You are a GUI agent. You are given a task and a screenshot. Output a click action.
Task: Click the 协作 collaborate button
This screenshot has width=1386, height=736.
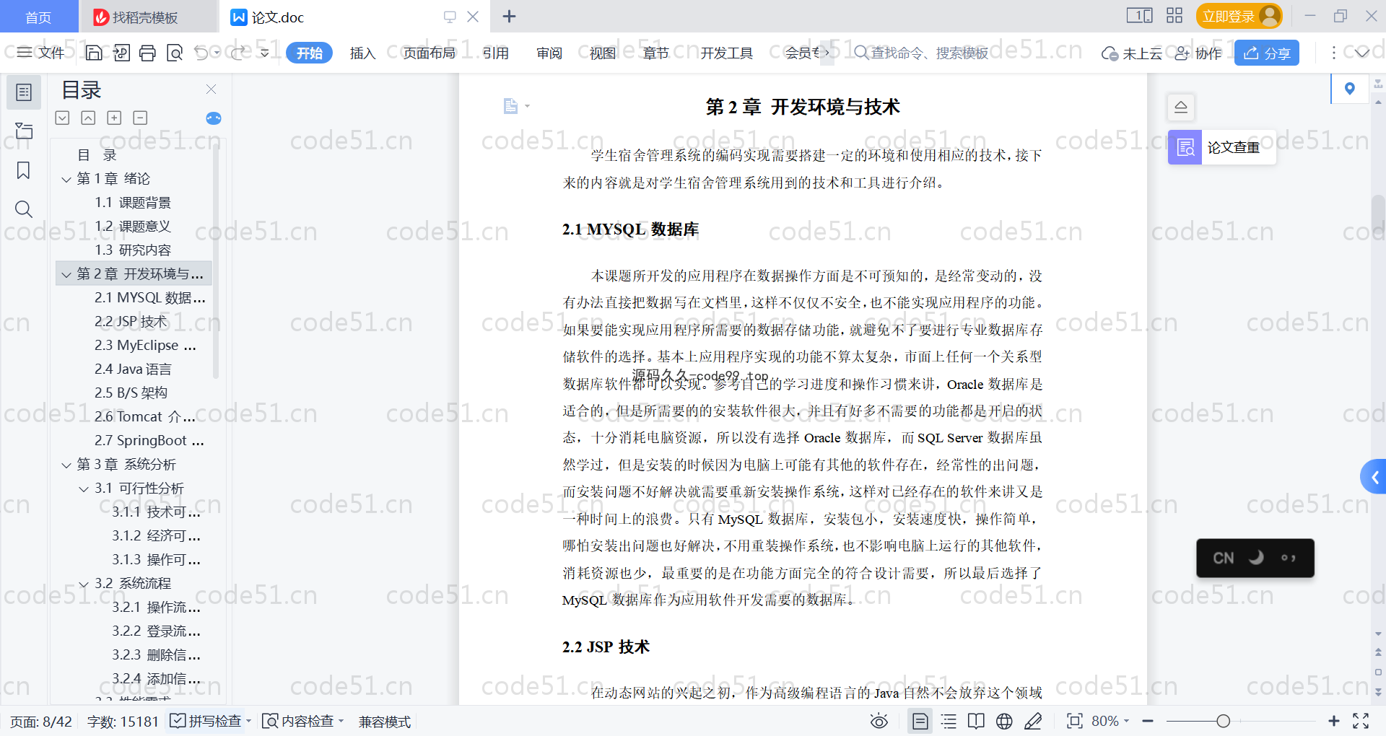coord(1198,53)
